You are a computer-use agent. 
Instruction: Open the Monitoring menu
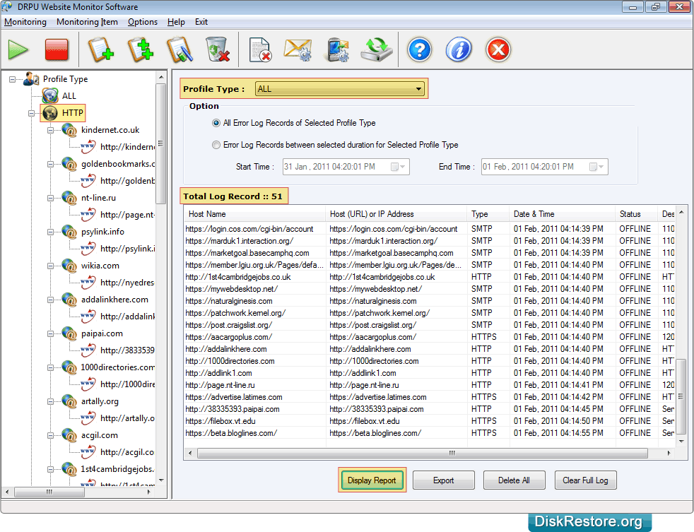[x=25, y=22]
